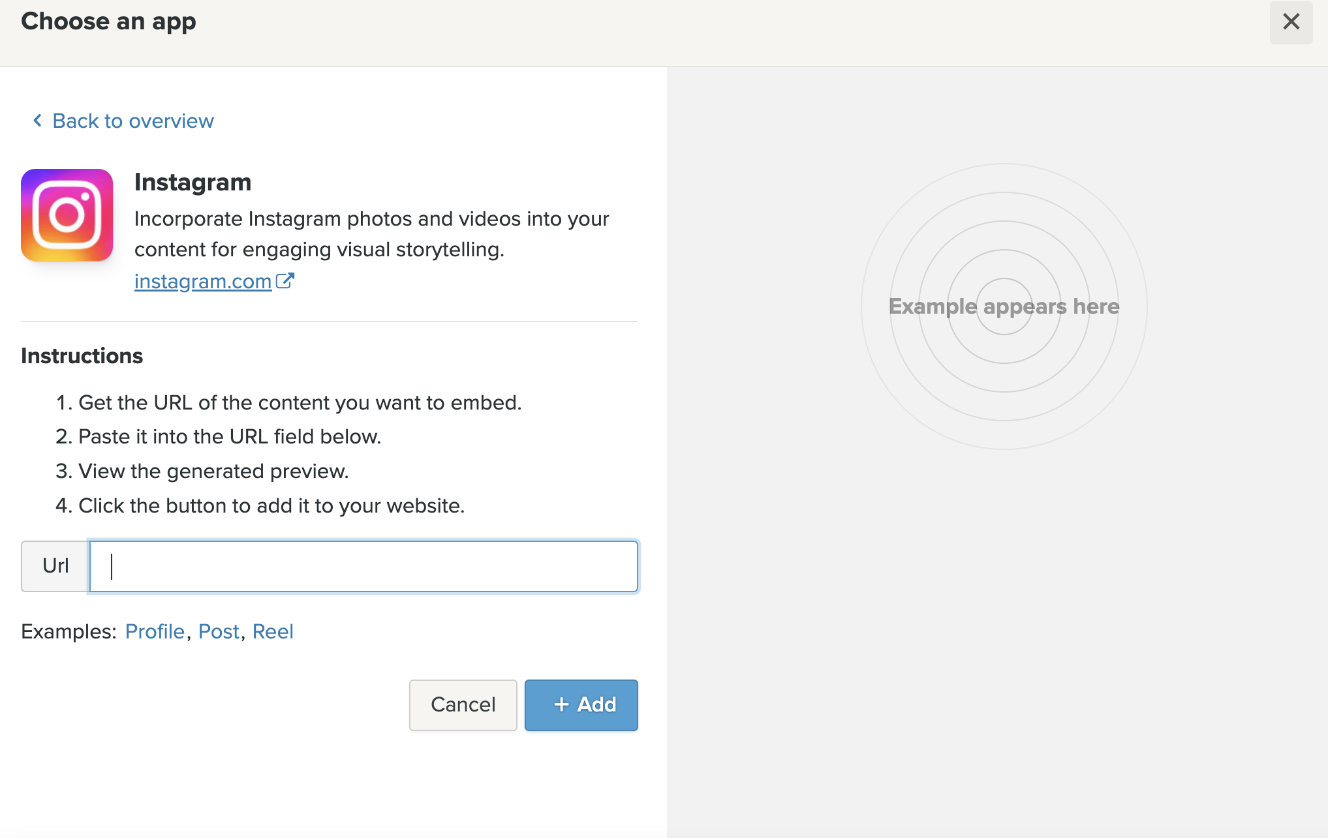1328x838 pixels.
Task: Click the Instagram logo icon
Action: [x=67, y=215]
